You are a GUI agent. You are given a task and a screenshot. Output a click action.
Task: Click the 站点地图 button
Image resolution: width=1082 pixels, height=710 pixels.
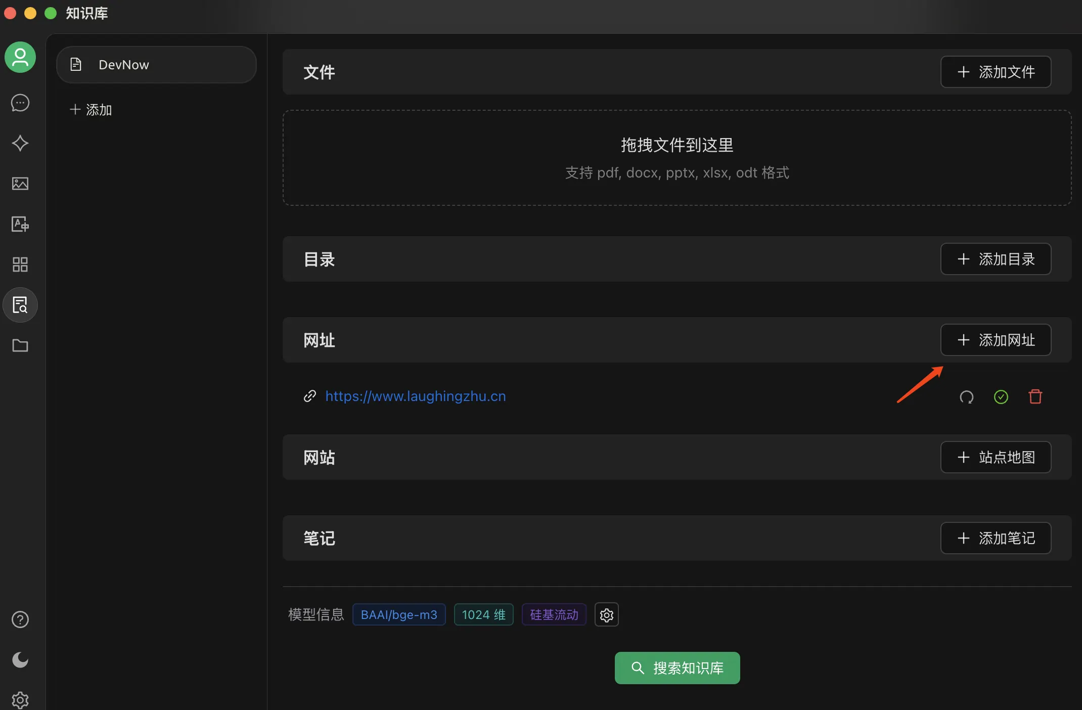(996, 457)
